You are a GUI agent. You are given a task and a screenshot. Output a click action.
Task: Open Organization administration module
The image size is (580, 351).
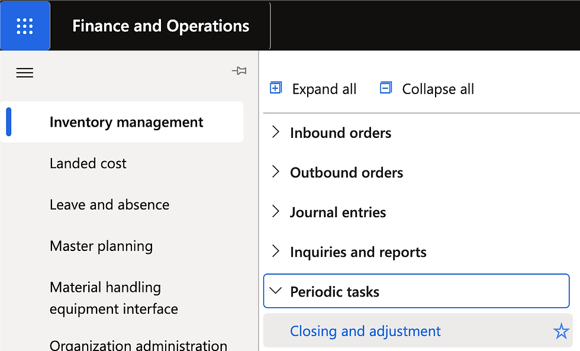point(138,344)
